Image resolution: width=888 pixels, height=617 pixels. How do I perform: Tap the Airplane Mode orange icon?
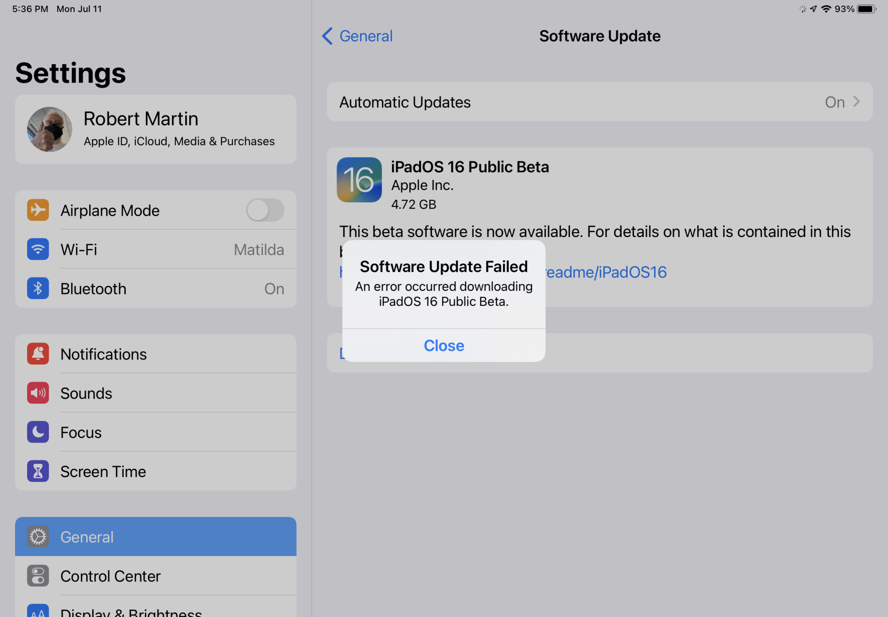click(38, 210)
